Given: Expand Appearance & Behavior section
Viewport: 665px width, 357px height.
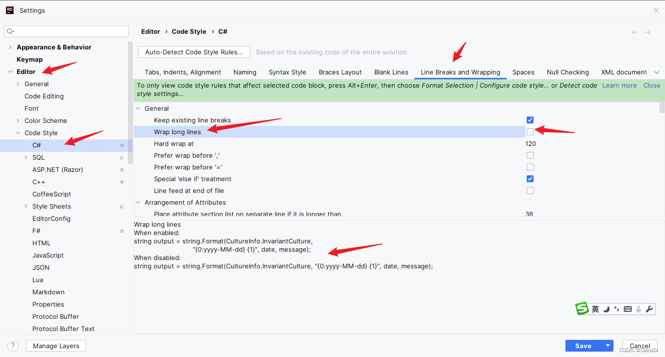Looking at the screenshot, I should click(10, 48).
